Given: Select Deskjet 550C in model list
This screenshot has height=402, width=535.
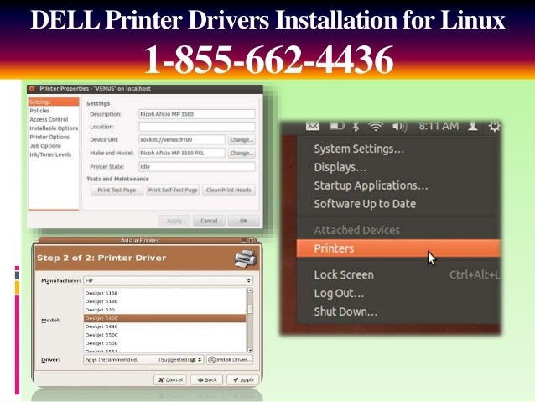Looking at the screenshot, I should point(165,335).
